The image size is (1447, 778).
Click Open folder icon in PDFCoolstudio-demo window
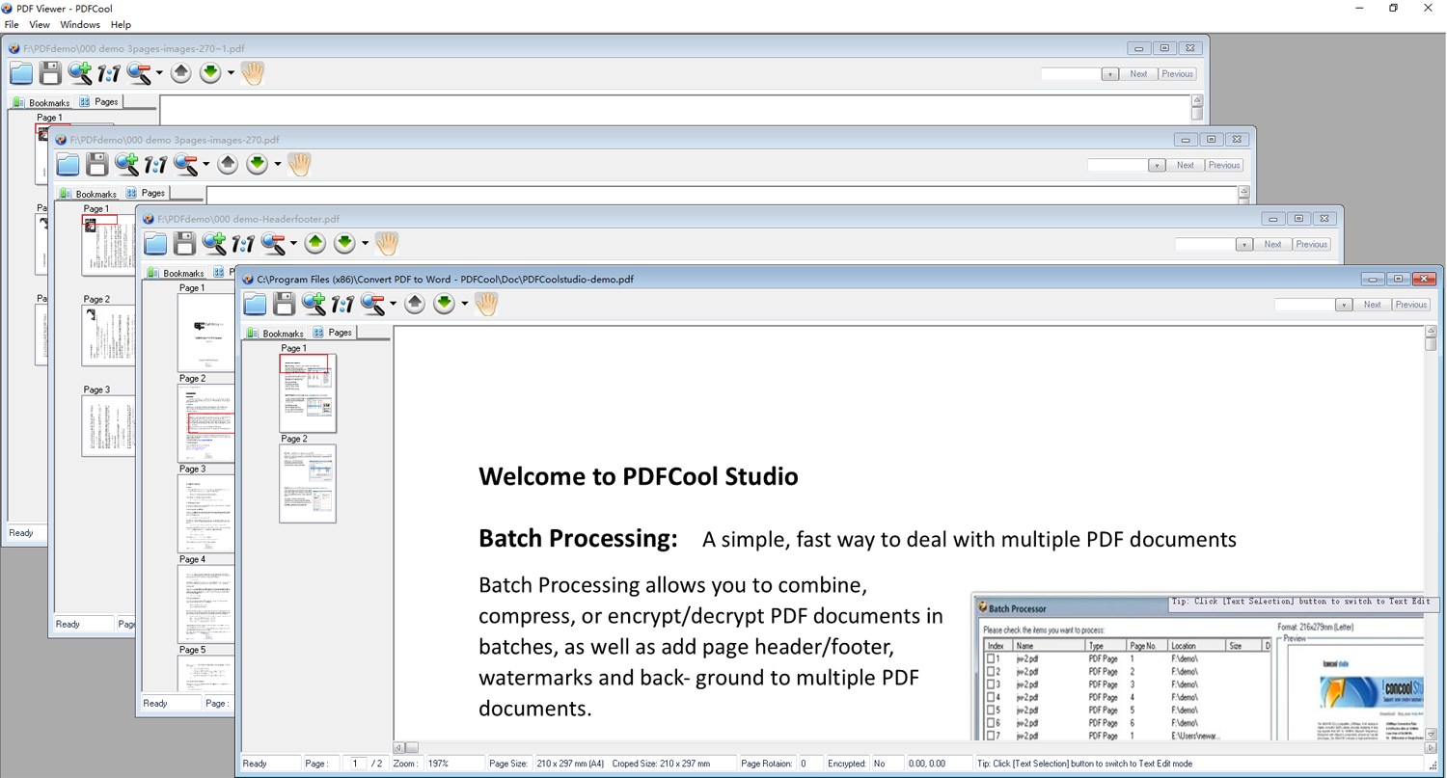click(x=255, y=305)
